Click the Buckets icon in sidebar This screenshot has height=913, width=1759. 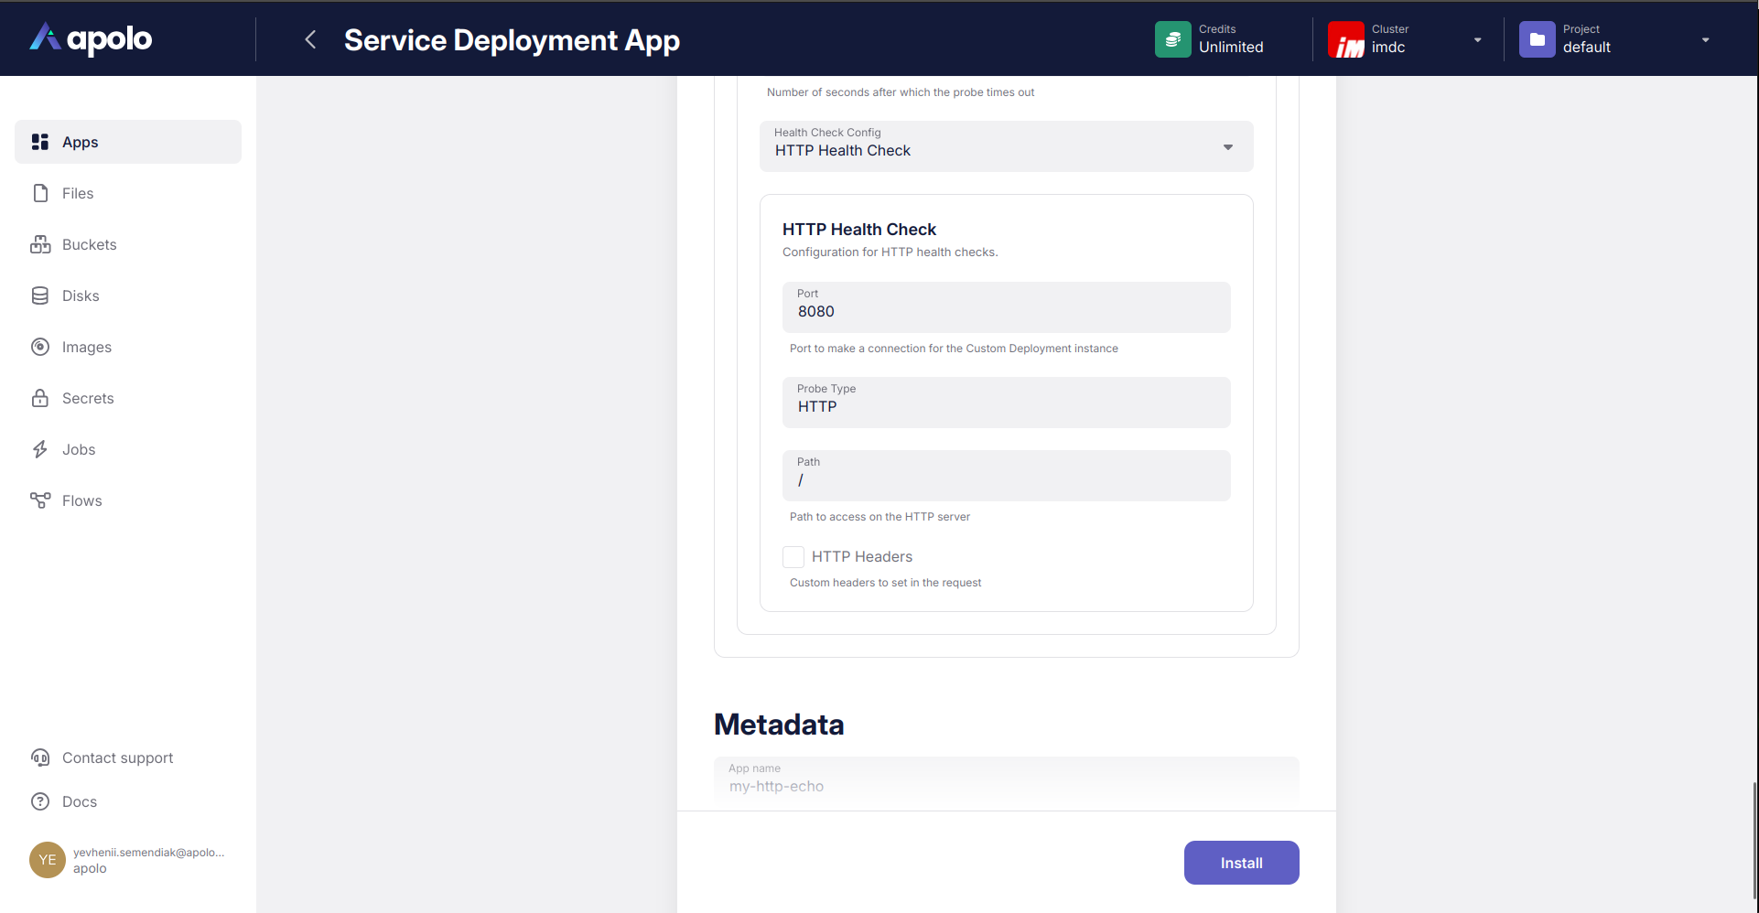click(x=40, y=244)
